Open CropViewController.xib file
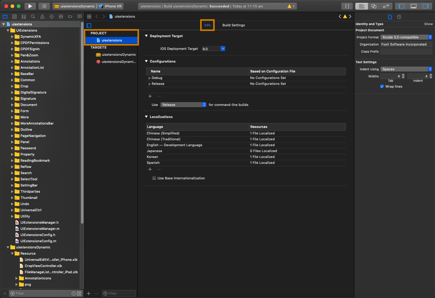The image size is (435, 298). [x=43, y=266]
